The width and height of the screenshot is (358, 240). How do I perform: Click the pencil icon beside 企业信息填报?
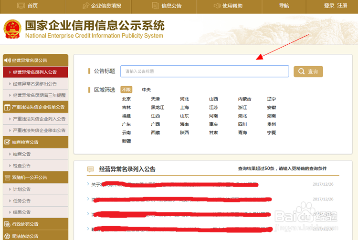[x=86, y=6]
